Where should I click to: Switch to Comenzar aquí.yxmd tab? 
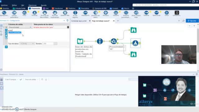coord(79,21)
